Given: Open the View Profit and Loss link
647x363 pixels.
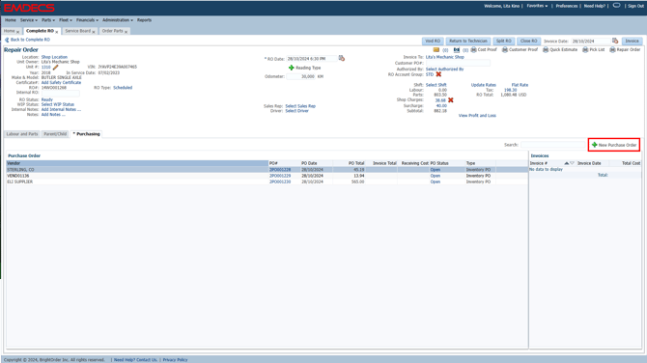Looking at the screenshot, I should 477,116.
